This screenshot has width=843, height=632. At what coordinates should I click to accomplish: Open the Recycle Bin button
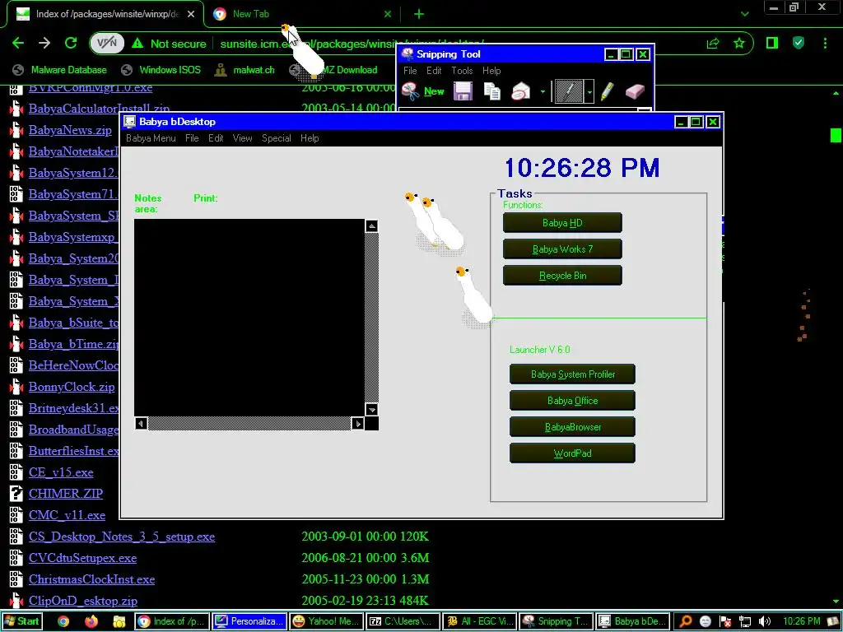coord(562,275)
